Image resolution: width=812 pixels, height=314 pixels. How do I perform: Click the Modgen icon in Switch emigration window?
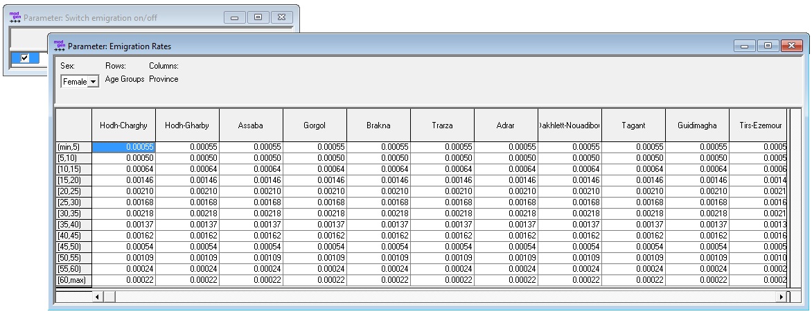point(15,15)
